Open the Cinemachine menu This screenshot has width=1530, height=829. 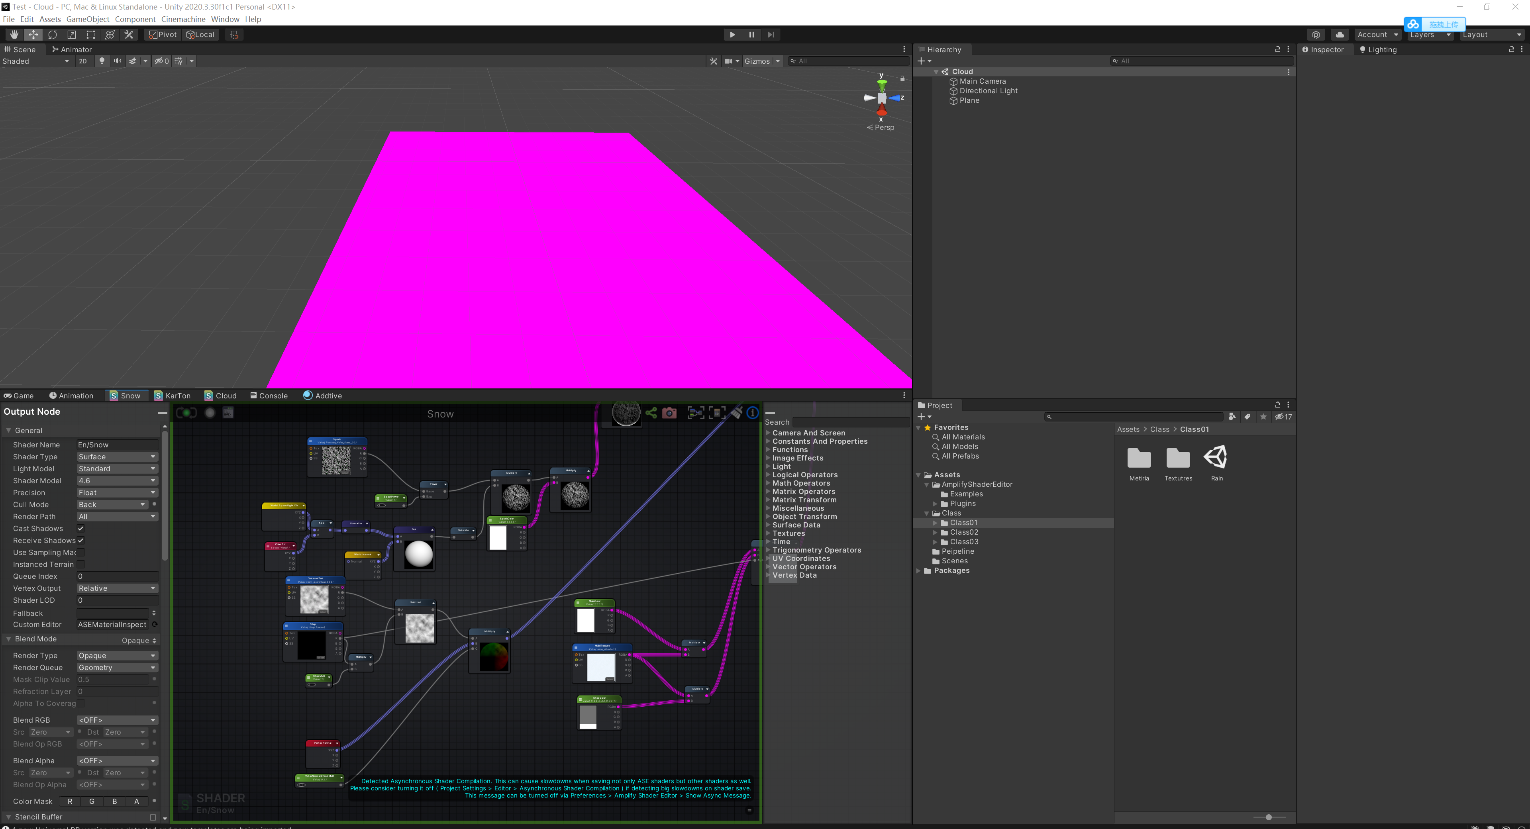click(183, 19)
